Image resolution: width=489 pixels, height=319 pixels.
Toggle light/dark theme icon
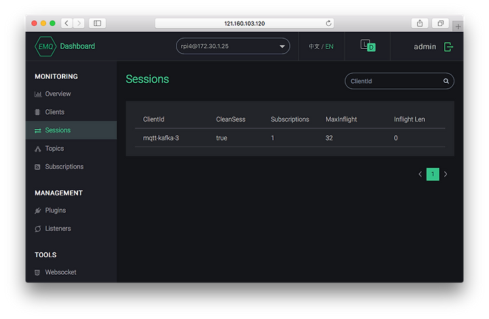367,45
